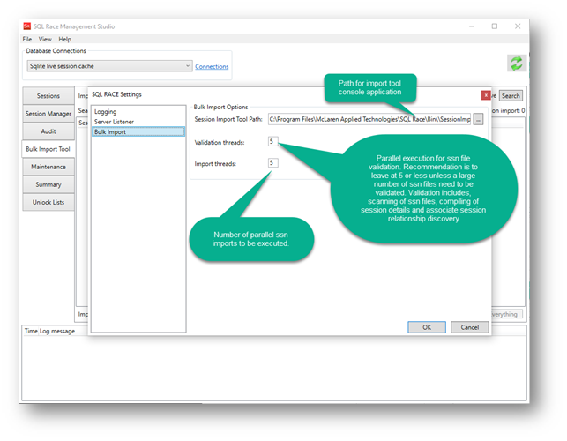Click the Validation threads input box

[x=273, y=141]
